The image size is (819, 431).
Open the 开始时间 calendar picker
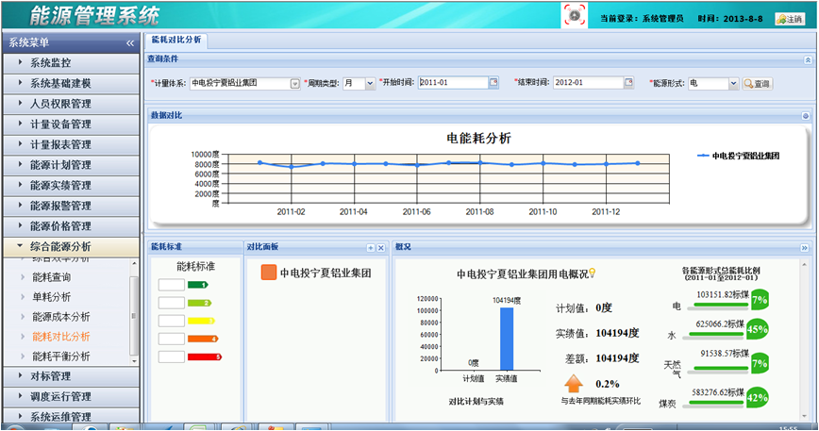tap(493, 83)
